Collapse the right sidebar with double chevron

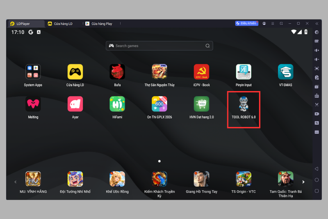(x=317, y=23)
